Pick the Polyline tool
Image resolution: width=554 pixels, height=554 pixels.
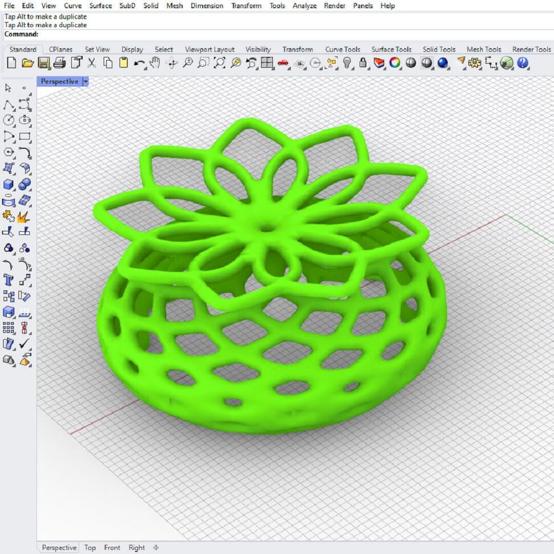click(x=8, y=105)
